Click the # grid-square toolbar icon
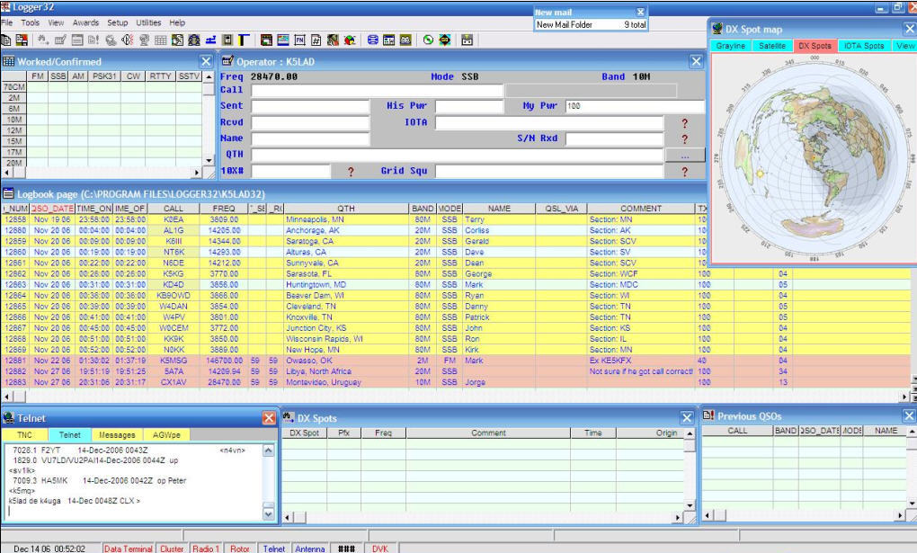 pos(315,40)
